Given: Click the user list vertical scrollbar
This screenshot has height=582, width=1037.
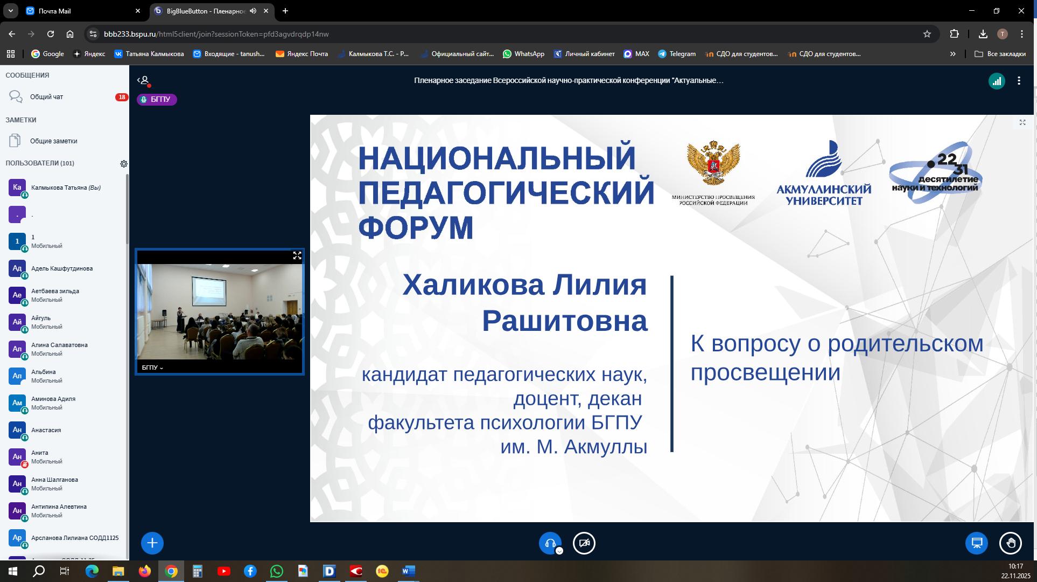Looking at the screenshot, I should click(x=127, y=209).
